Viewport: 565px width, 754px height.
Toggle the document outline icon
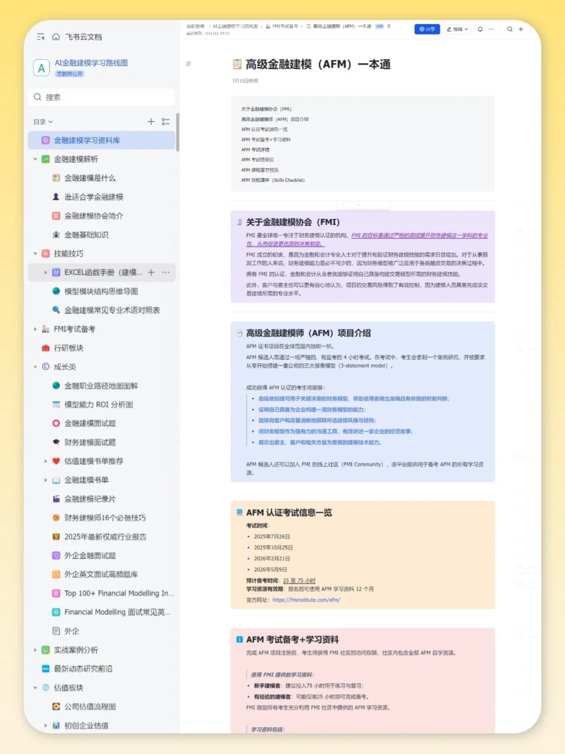click(188, 64)
